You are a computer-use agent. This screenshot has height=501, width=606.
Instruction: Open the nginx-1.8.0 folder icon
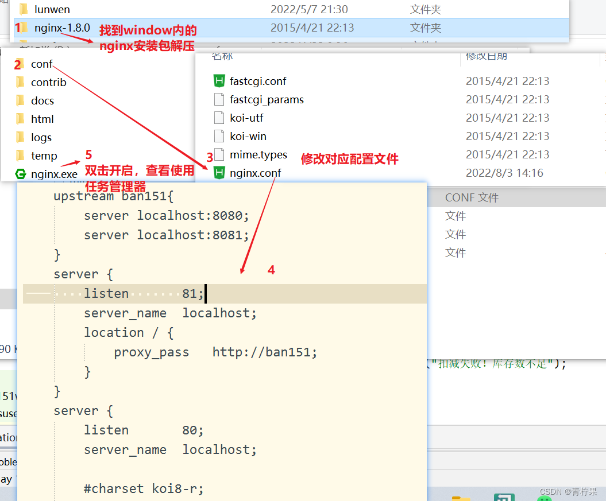pos(23,28)
